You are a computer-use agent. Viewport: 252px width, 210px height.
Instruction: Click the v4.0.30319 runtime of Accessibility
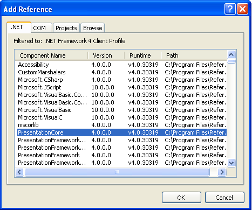144,65
